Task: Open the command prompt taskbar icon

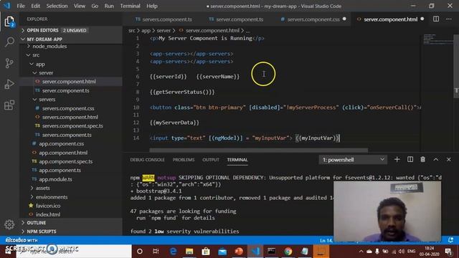Action: (271, 252)
